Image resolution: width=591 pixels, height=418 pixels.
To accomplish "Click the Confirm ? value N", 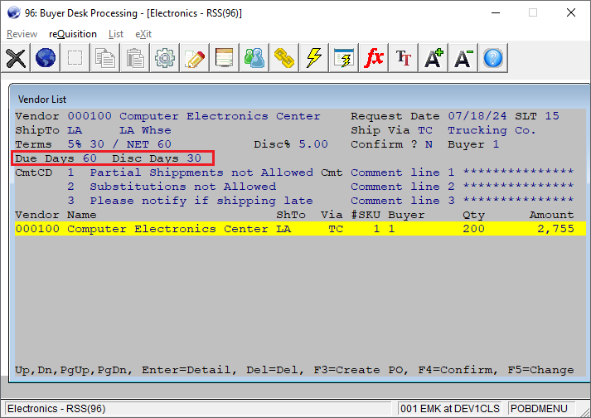I will [x=429, y=144].
